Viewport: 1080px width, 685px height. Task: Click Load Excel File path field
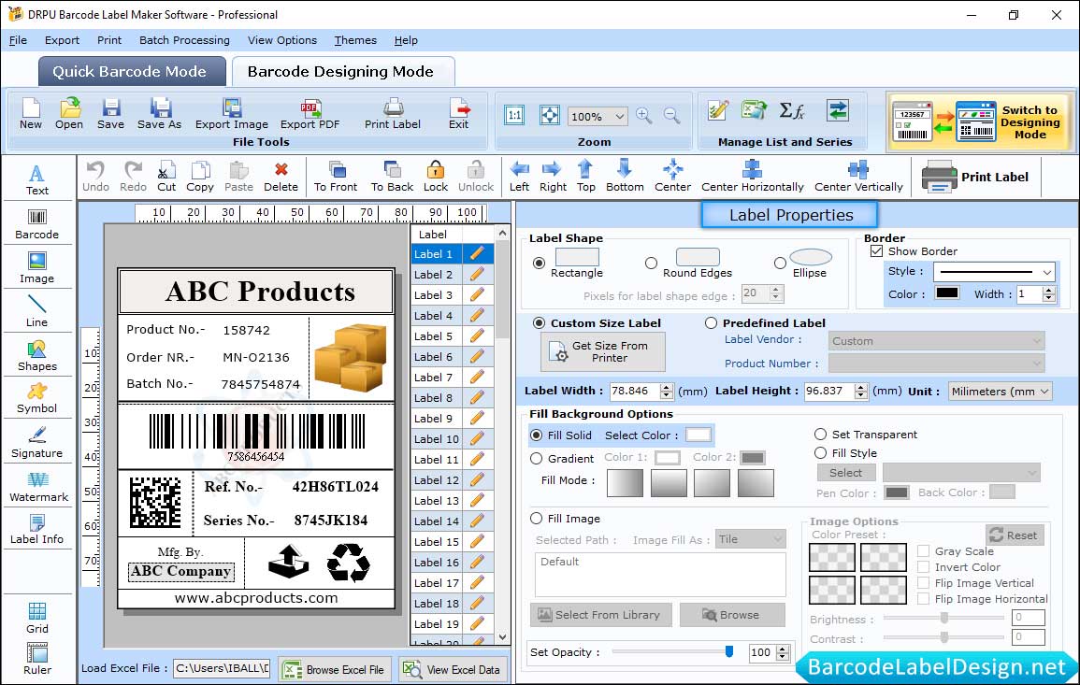[x=222, y=668]
